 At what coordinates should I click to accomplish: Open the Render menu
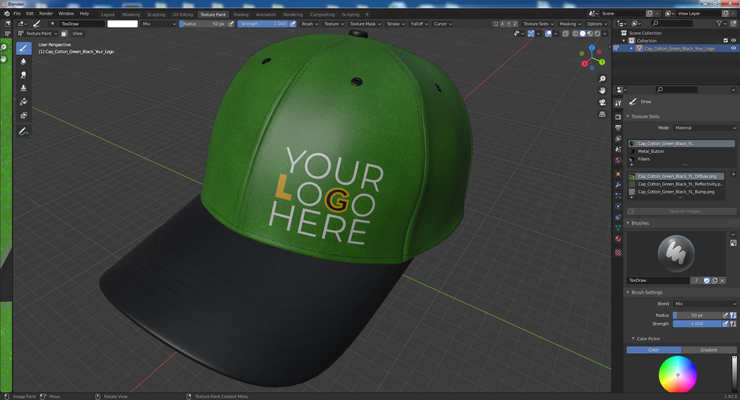click(46, 13)
